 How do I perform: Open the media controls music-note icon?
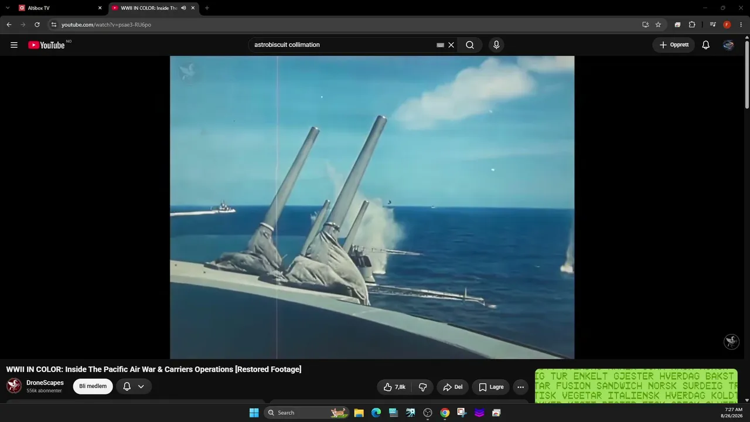[x=712, y=25]
